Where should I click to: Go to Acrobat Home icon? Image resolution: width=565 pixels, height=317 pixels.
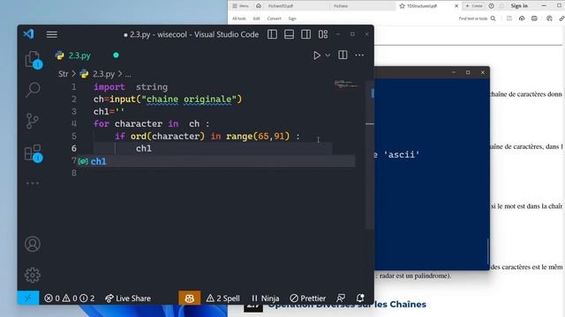(x=259, y=6)
